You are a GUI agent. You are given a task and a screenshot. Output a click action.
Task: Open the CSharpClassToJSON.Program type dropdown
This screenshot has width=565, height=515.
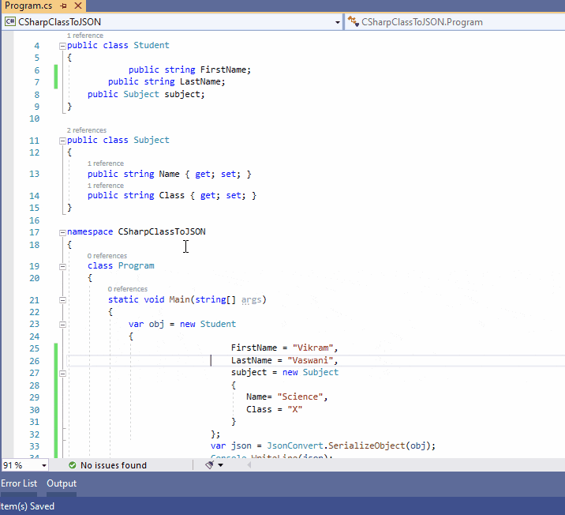455,22
